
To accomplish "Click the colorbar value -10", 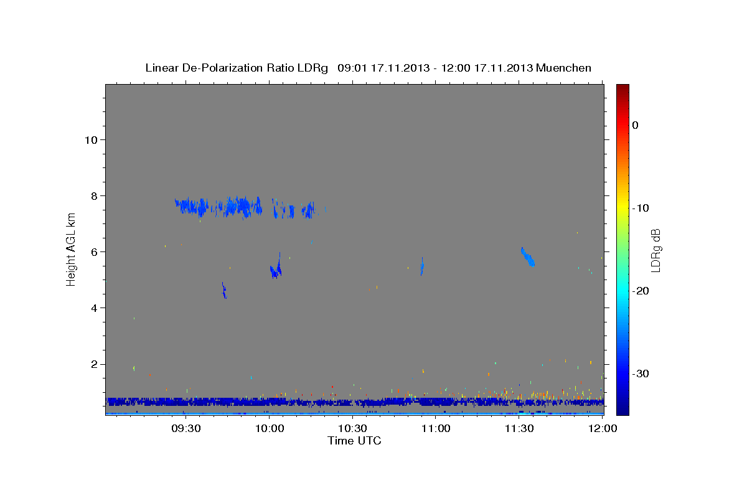I will [x=641, y=208].
